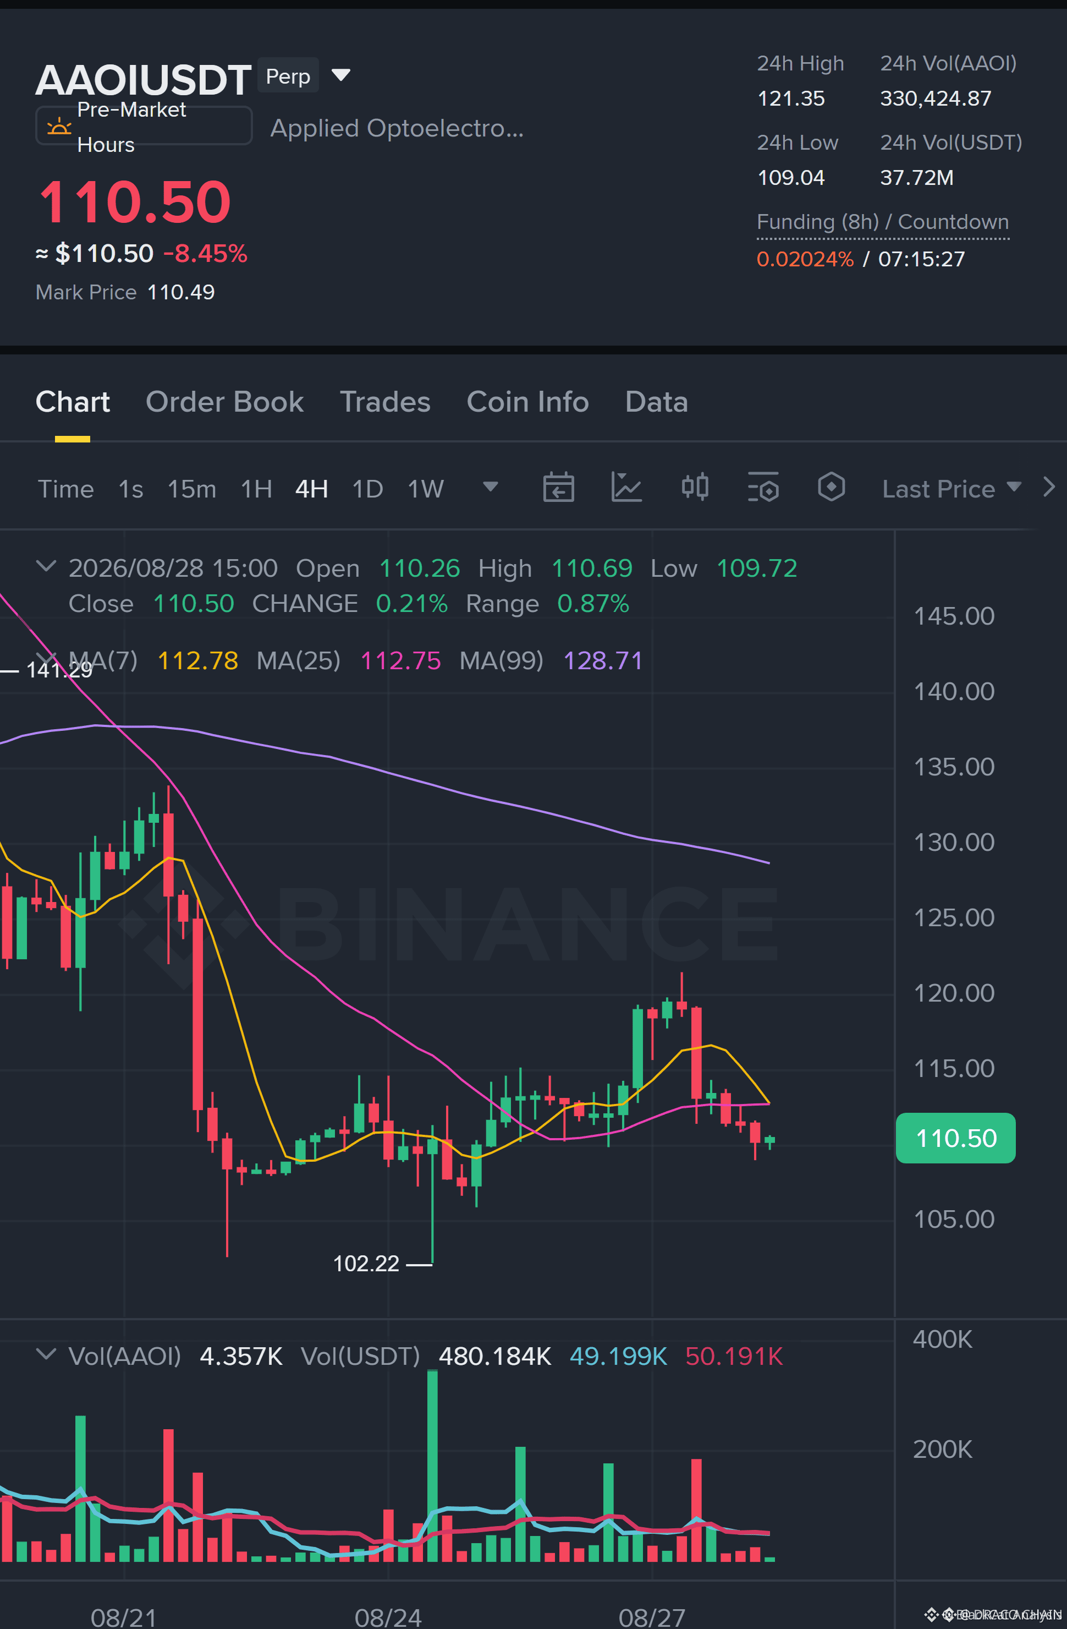The width and height of the screenshot is (1067, 1629).
Task: Open the Last Price dropdown
Action: pyautogui.click(x=952, y=489)
